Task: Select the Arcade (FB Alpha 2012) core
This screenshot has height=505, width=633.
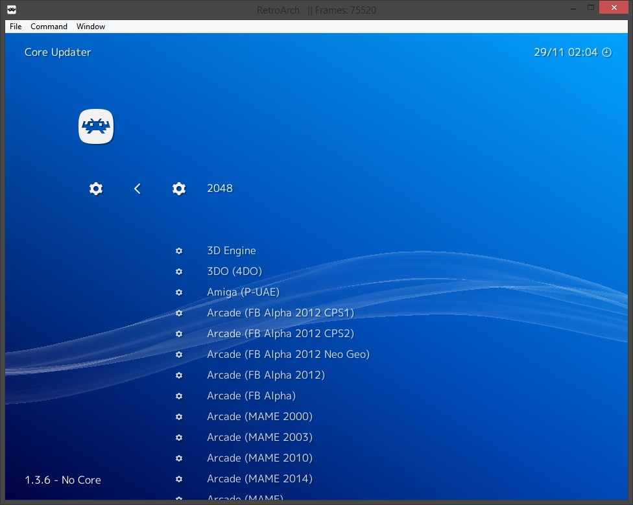Action: (x=266, y=375)
